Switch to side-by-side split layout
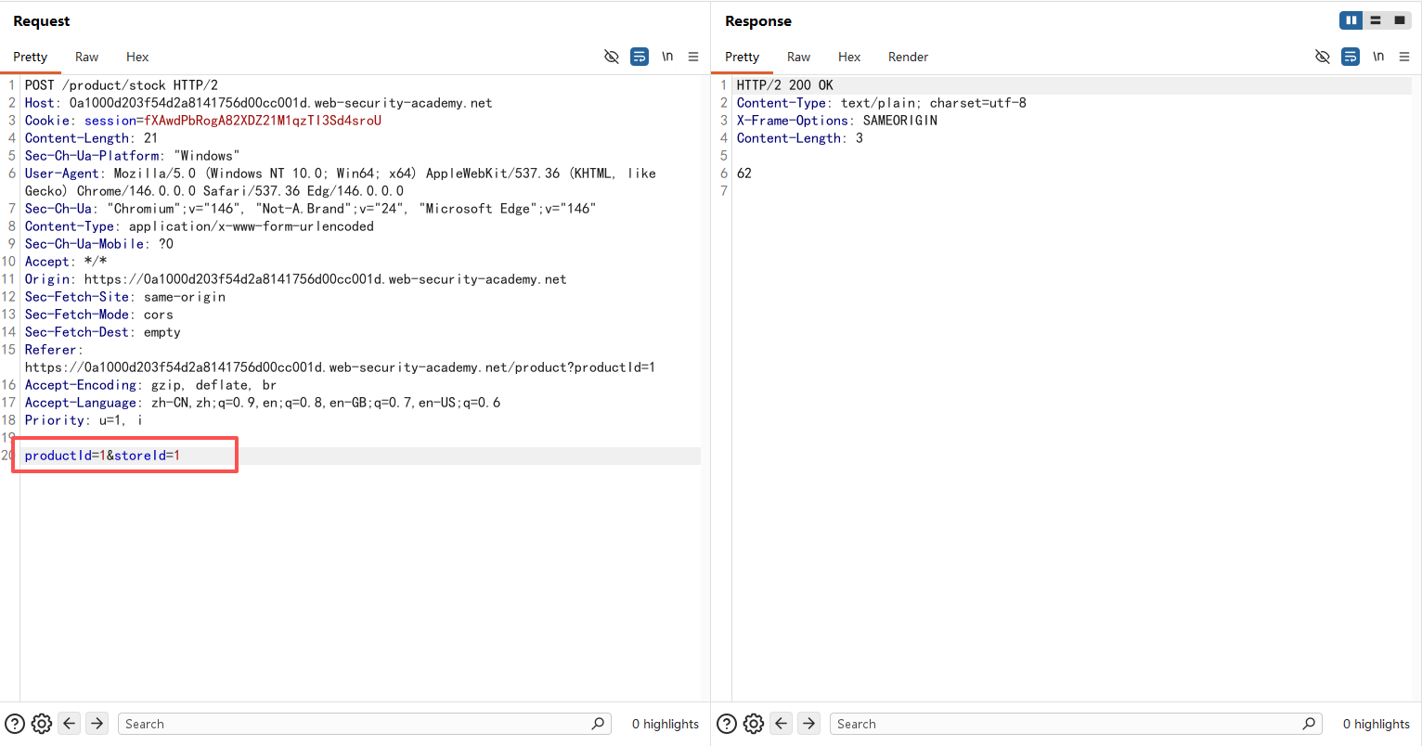The image size is (1422, 746). point(1351,20)
